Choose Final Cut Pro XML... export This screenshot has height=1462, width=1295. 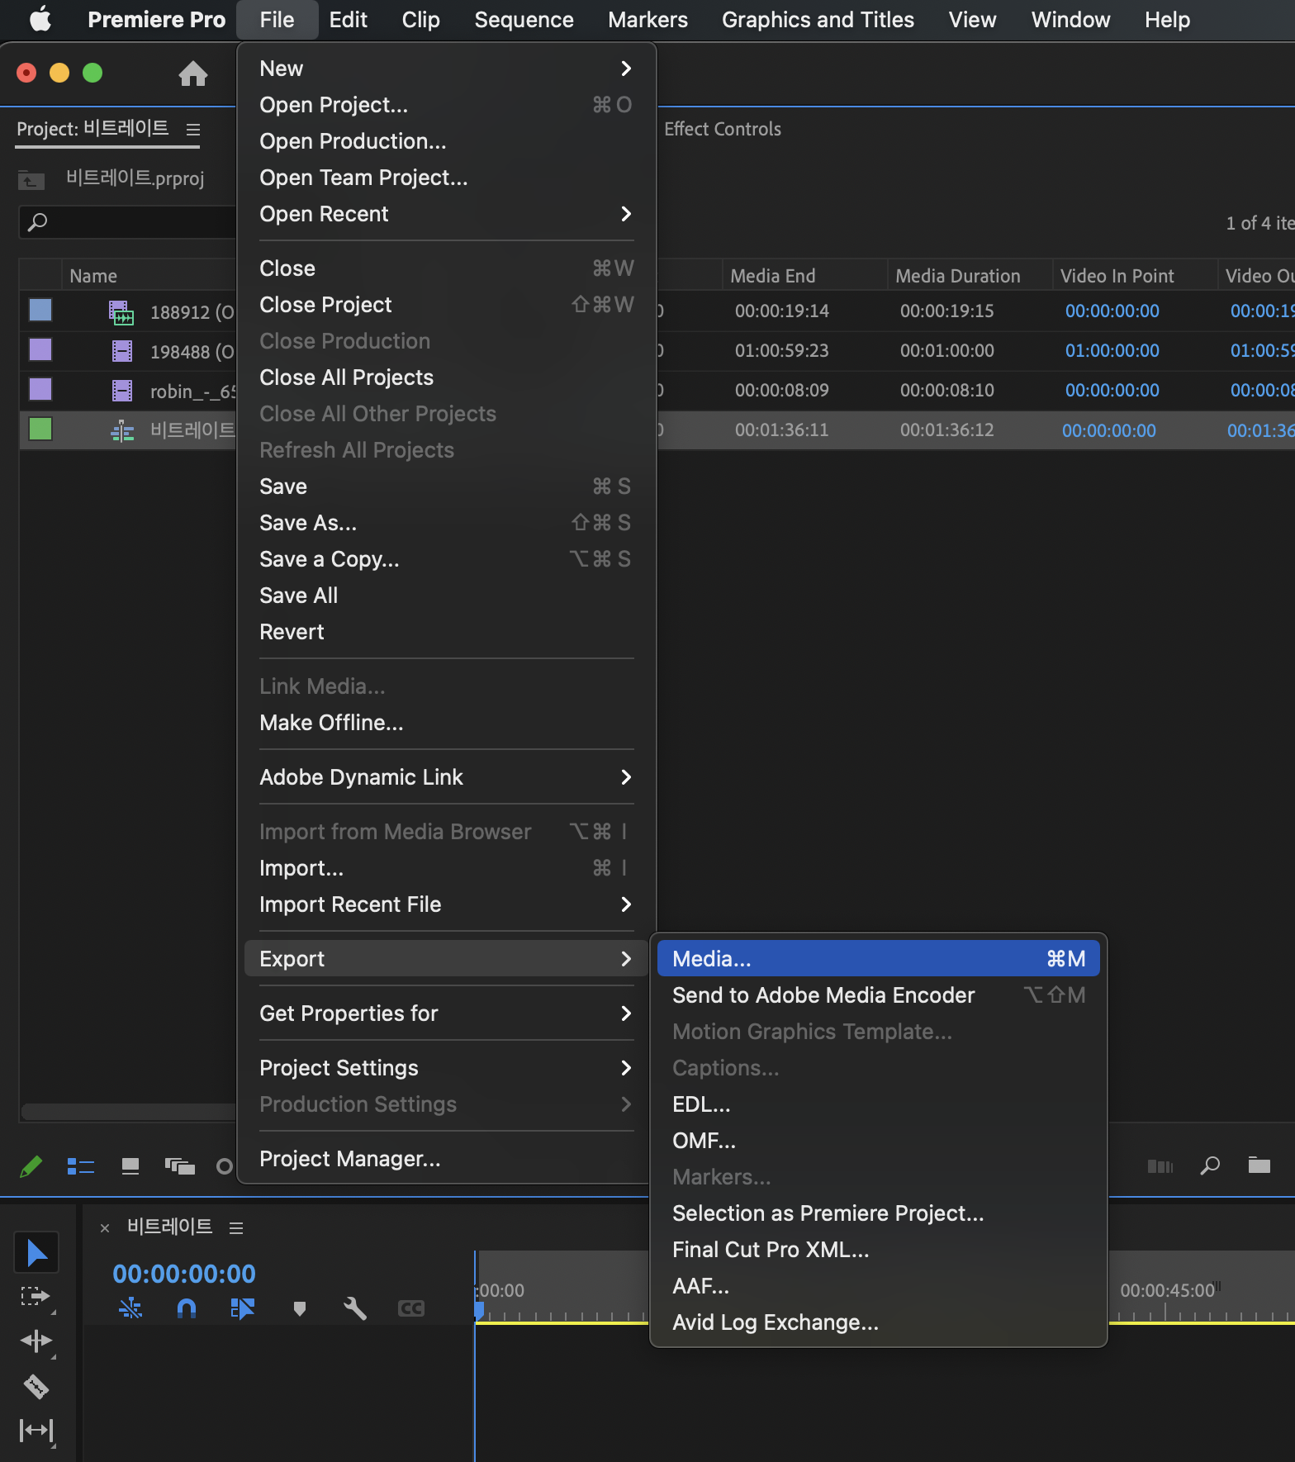click(878, 1250)
